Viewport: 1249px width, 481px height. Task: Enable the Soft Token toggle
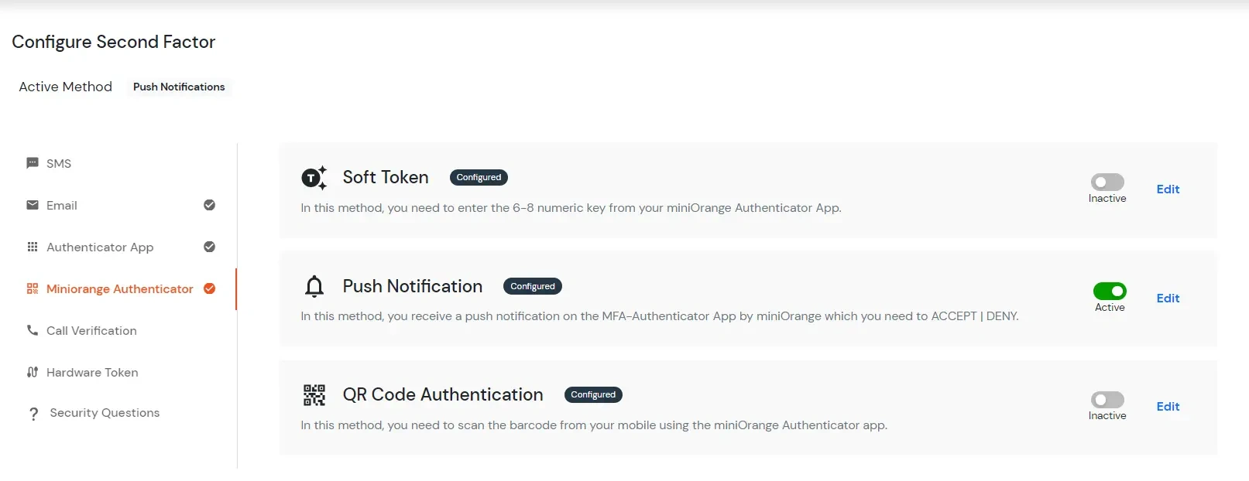point(1107,183)
